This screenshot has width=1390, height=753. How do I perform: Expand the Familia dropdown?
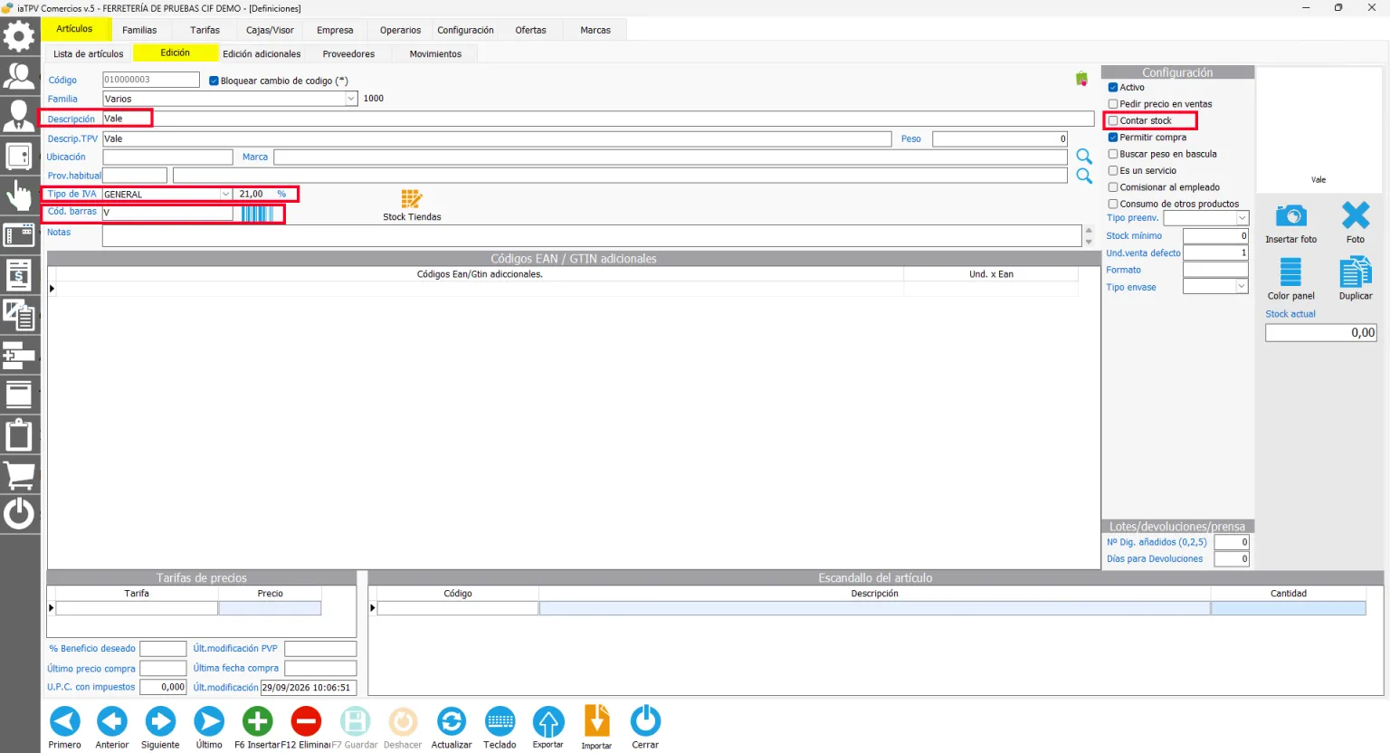pos(351,99)
